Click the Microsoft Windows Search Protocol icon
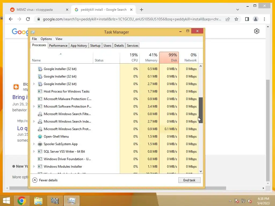Screen dimensions: 275x206 click(40, 129)
